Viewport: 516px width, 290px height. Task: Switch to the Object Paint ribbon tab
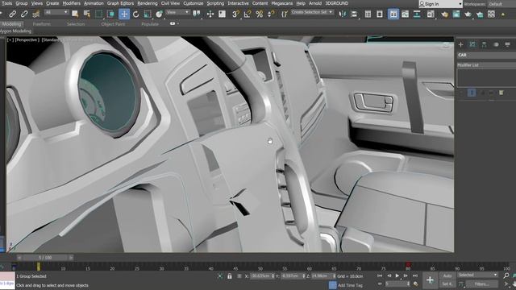click(113, 24)
